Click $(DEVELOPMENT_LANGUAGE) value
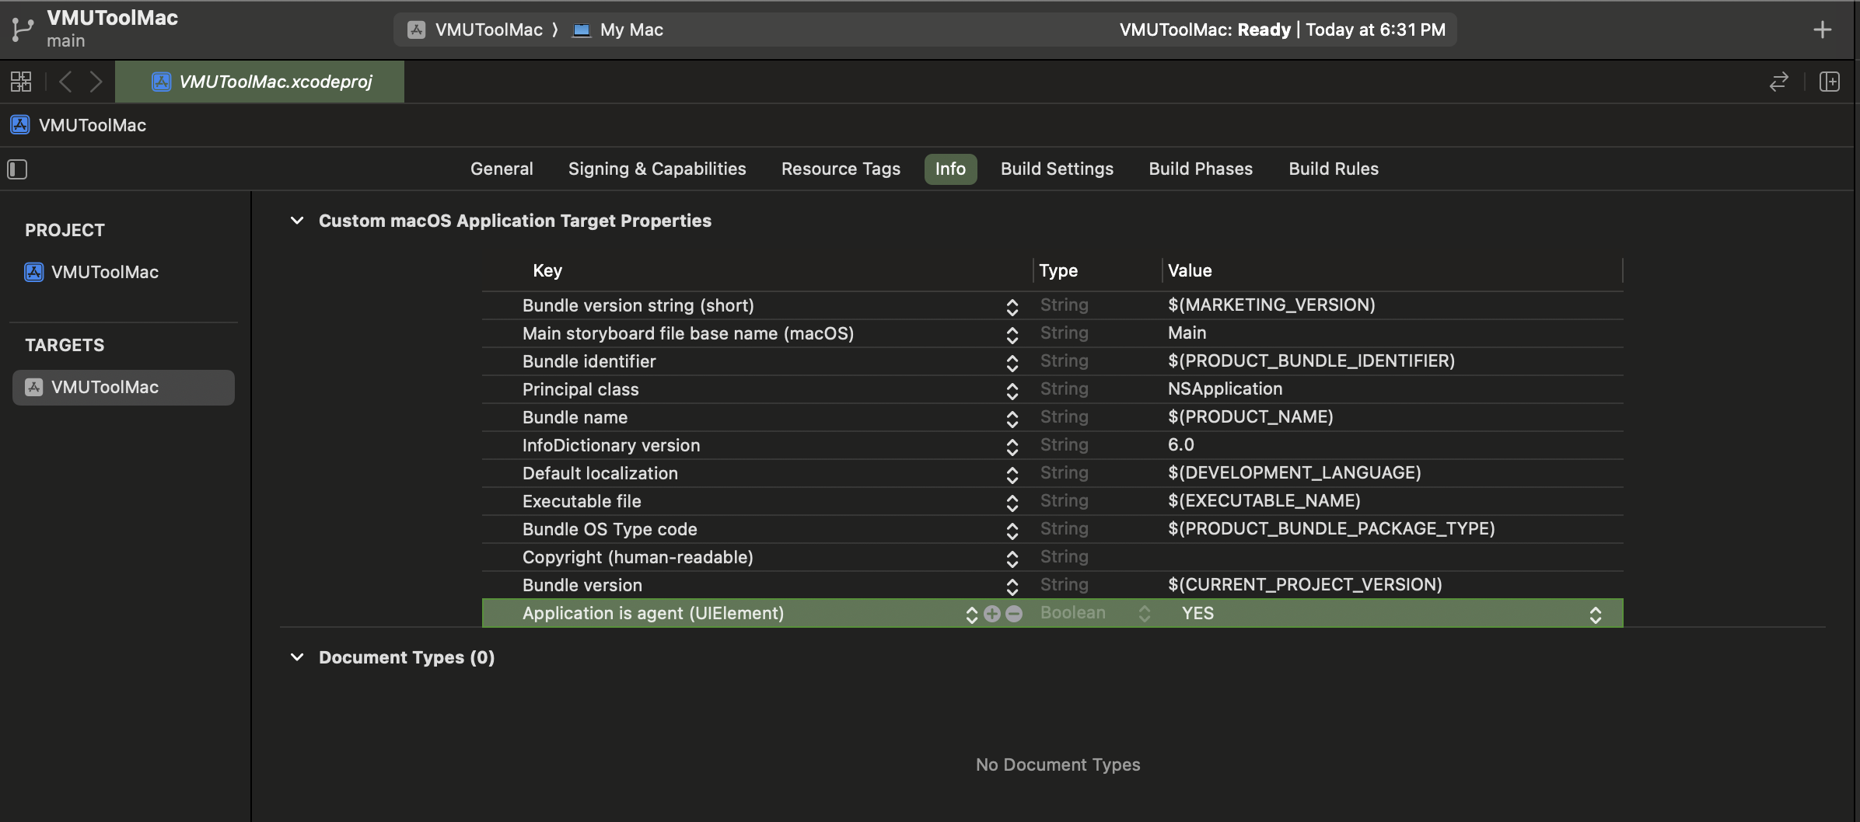Viewport: 1860px width, 822px height. pyautogui.click(x=1294, y=472)
